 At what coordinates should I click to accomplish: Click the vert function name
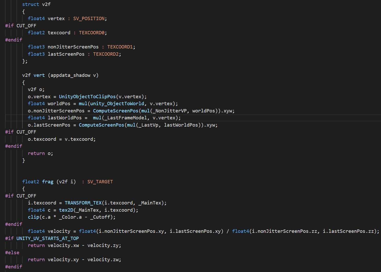[x=39, y=75]
